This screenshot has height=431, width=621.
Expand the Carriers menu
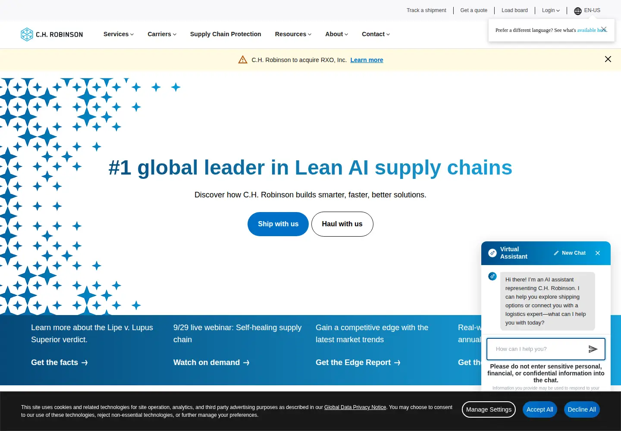tap(162, 34)
